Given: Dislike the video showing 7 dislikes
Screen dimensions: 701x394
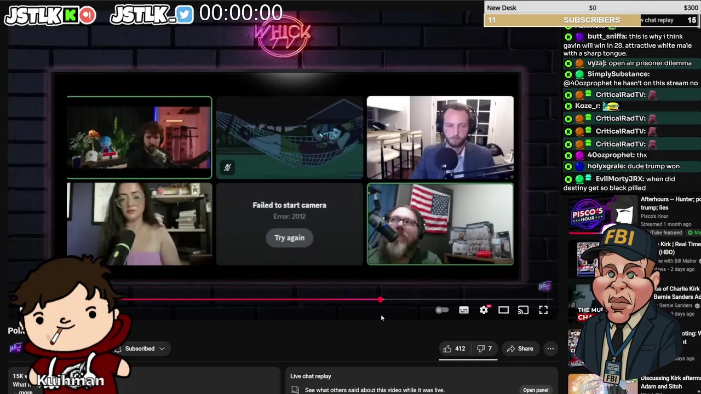Looking at the screenshot, I should pyautogui.click(x=484, y=349).
